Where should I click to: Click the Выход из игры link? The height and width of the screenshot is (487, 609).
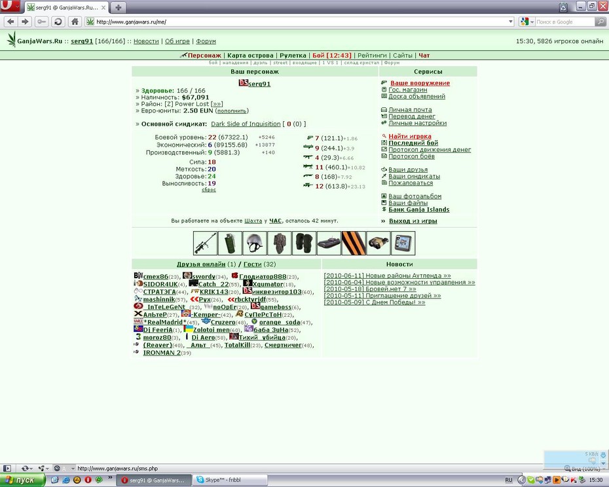(413, 221)
